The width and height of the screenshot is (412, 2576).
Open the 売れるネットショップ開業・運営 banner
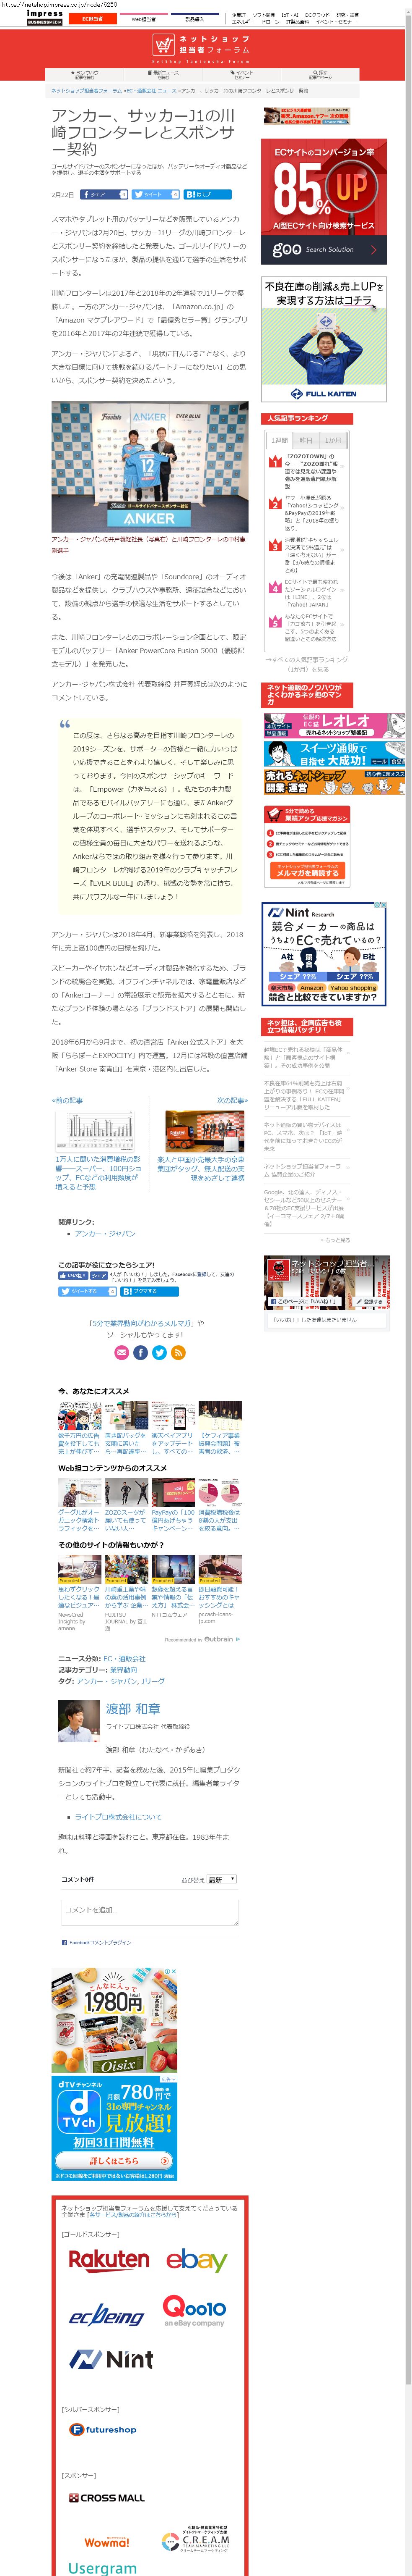(333, 782)
